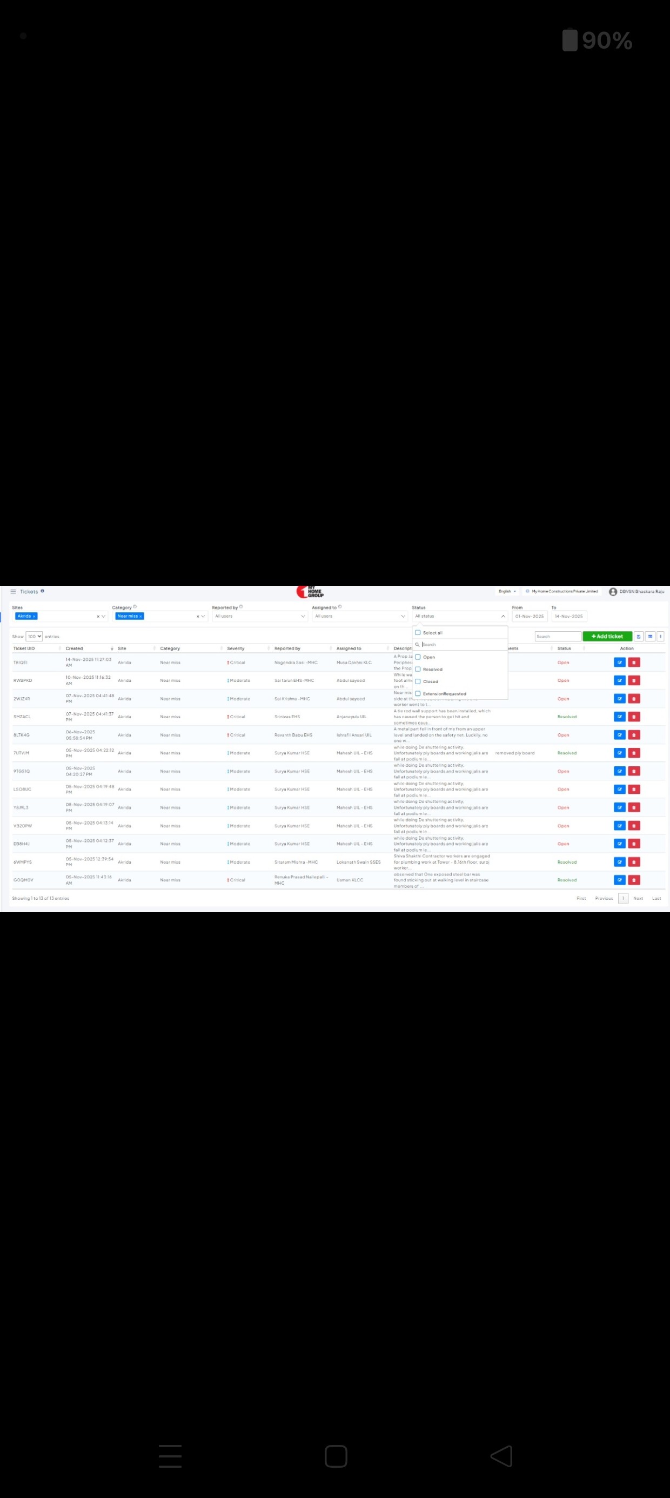Tick the Resolved status checkbox
The image size is (670, 1498).
[x=418, y=670]
